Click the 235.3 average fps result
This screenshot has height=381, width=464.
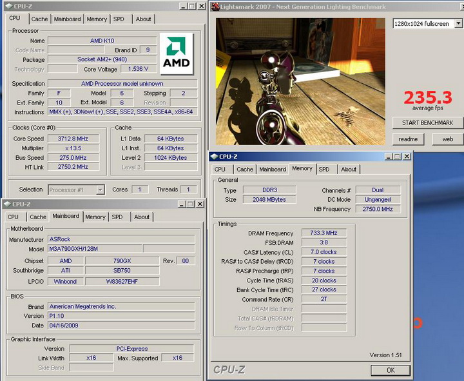coord(428,97)
